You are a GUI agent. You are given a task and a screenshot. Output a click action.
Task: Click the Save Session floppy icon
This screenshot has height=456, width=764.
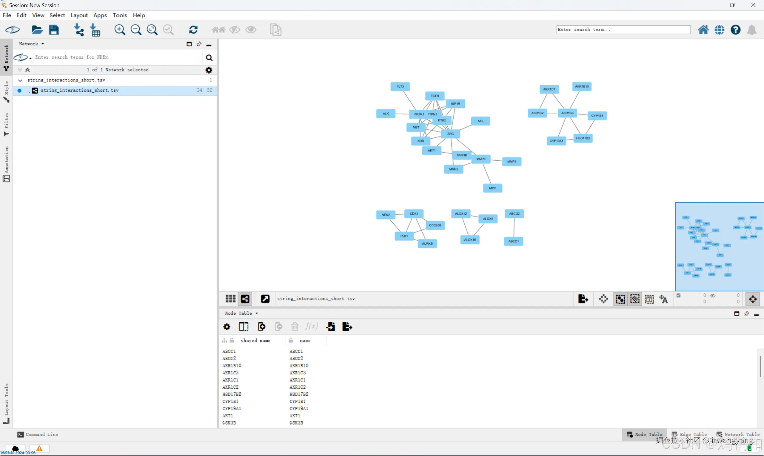(54, 30)
